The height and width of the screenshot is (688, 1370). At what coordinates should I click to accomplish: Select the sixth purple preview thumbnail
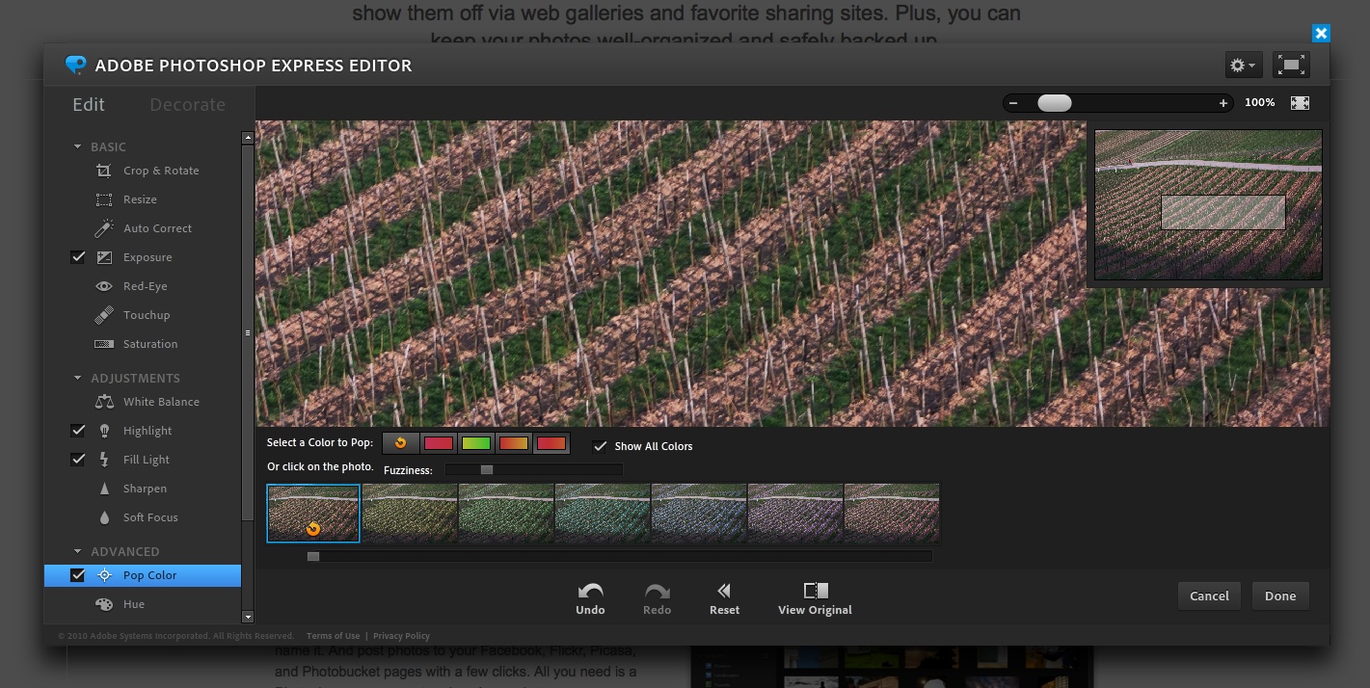point(795,514)
